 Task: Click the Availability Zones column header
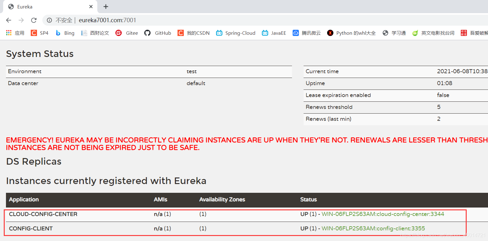222,200
